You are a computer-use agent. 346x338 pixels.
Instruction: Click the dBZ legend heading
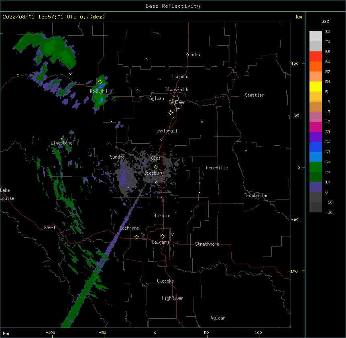tap(325, 21)
